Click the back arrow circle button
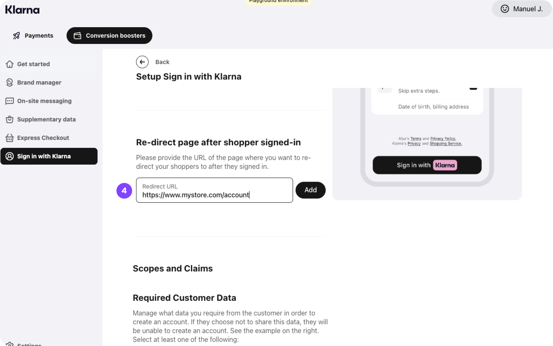The height and width of the screenshot is (346, 553). [142, 62]
